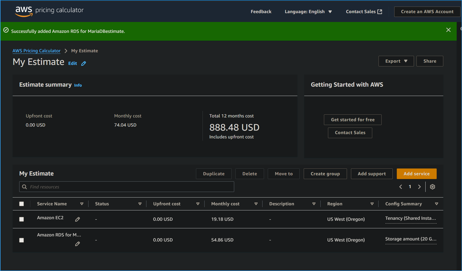The width and height of the screenshot is (462, 271).
Task: Expand the Export dropdown menu
Action: [396, 61]
